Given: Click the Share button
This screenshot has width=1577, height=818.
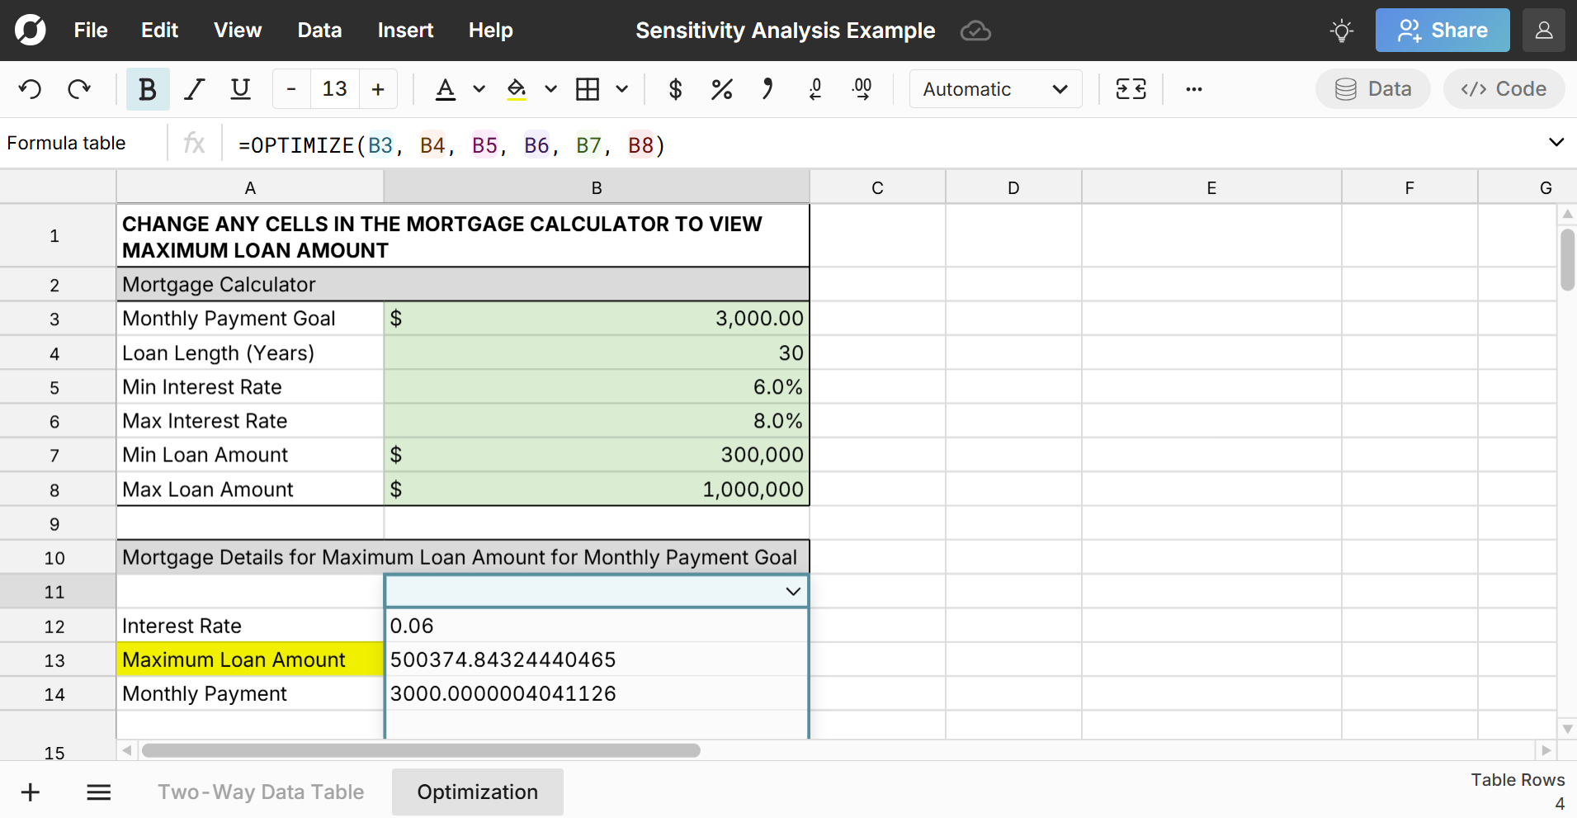Looking at the screenshot, I should click(x=1442, y=31).
